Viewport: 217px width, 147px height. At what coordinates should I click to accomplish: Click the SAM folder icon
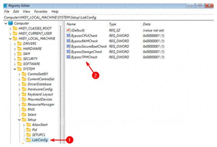(20, 54)
